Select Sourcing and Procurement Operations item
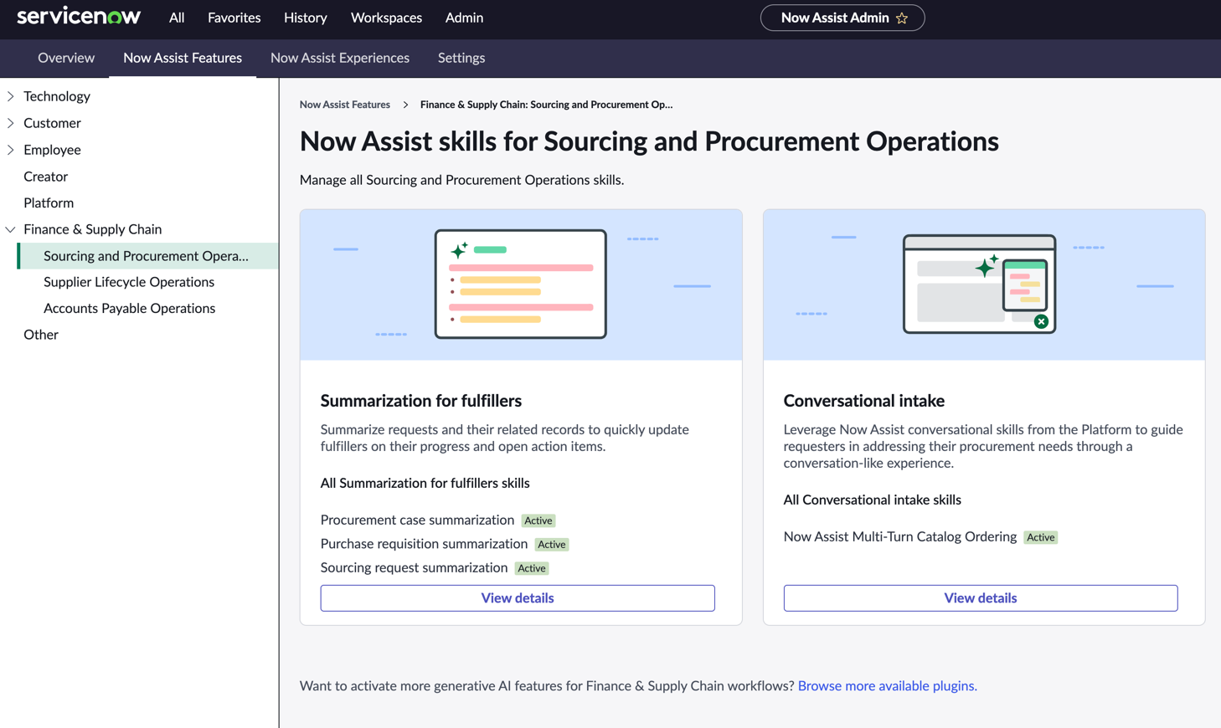 [x=147, y=256]
